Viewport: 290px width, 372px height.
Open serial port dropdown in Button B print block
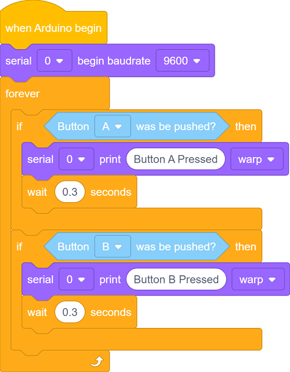tap(77, 279)
